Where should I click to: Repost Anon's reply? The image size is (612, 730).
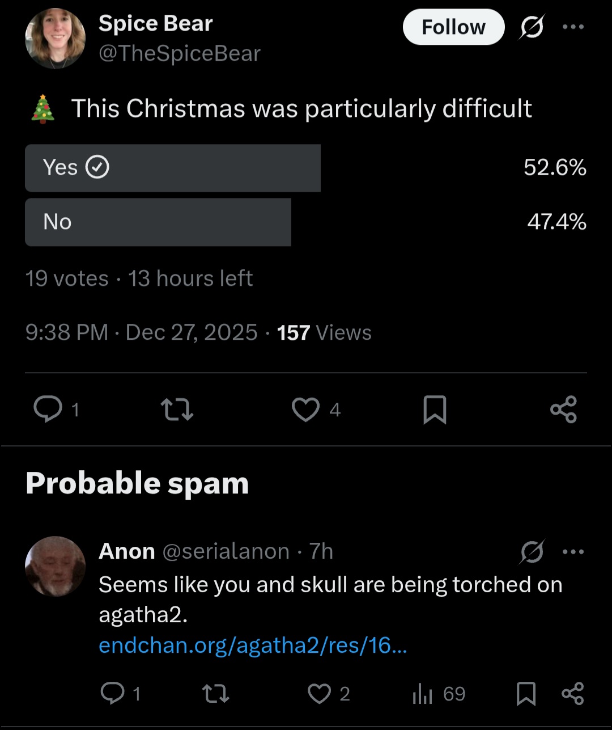click(x=215, y=693)
